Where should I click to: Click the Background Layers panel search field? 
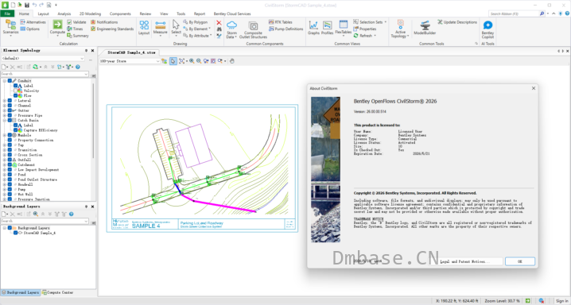pyautogui.click(x=45, y=221)
